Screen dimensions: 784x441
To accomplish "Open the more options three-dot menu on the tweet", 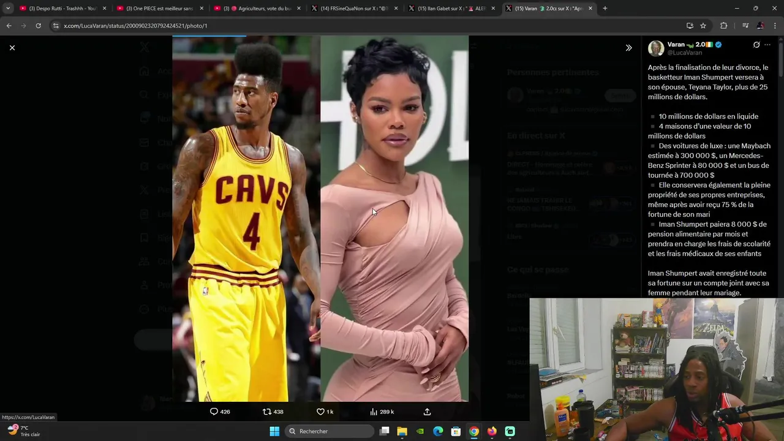I will tap(767, 45).
